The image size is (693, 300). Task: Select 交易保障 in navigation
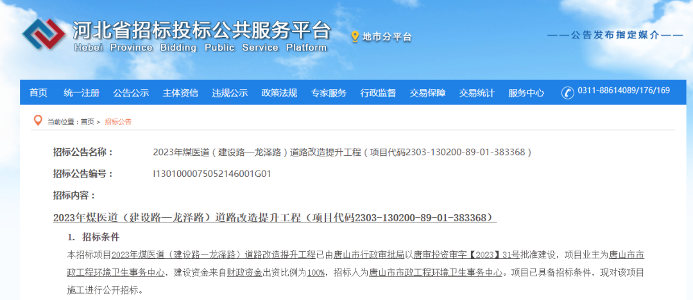(x=427, y=93)
